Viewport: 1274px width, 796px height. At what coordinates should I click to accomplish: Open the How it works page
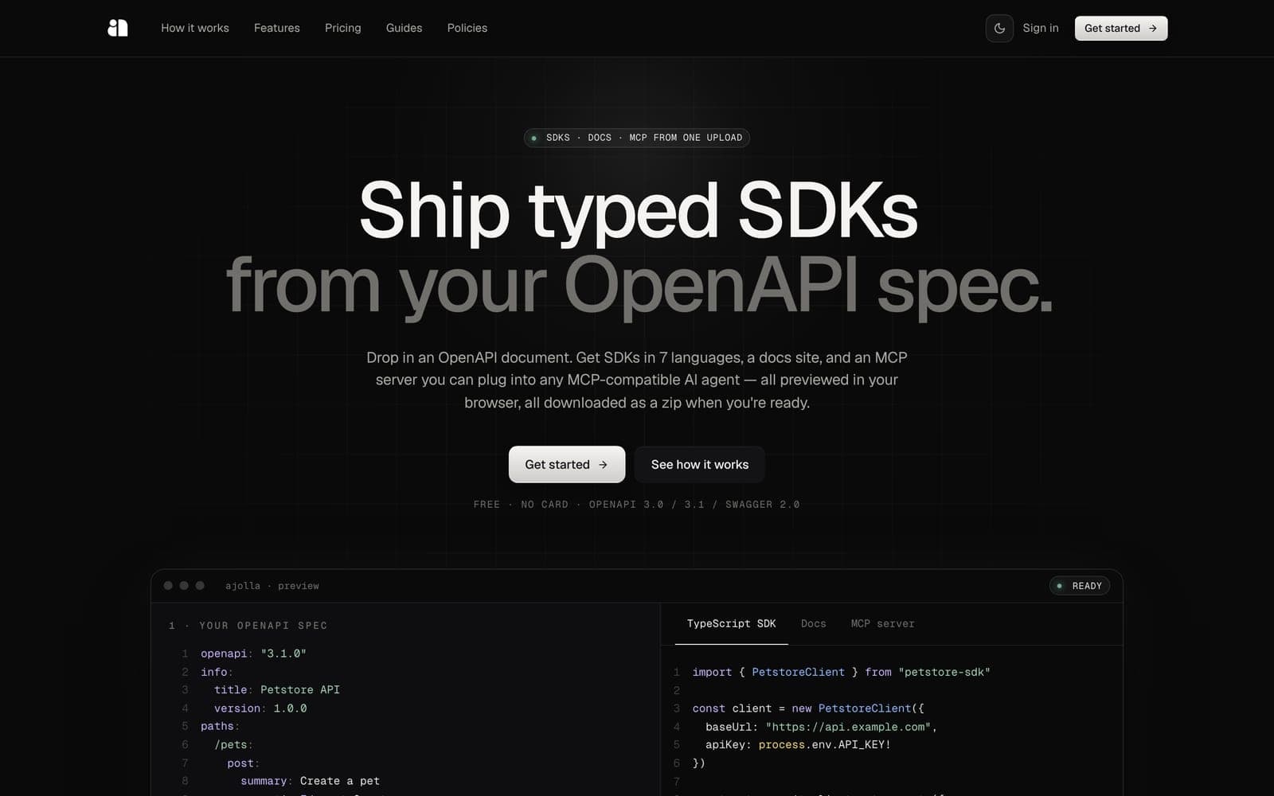click(x=195, y=28)
